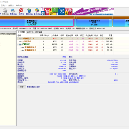The width and height of the screenshot is (129, 129).
Task: Click the 卷标 column header
Action: 28,35
